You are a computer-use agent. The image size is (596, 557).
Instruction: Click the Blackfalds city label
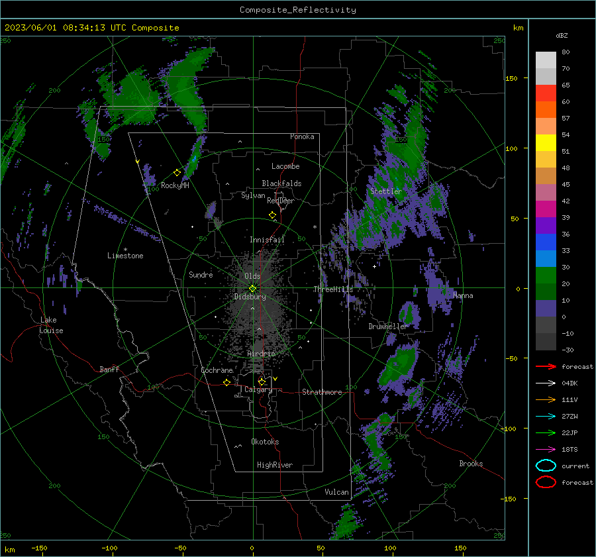click(x=281, y=183)
